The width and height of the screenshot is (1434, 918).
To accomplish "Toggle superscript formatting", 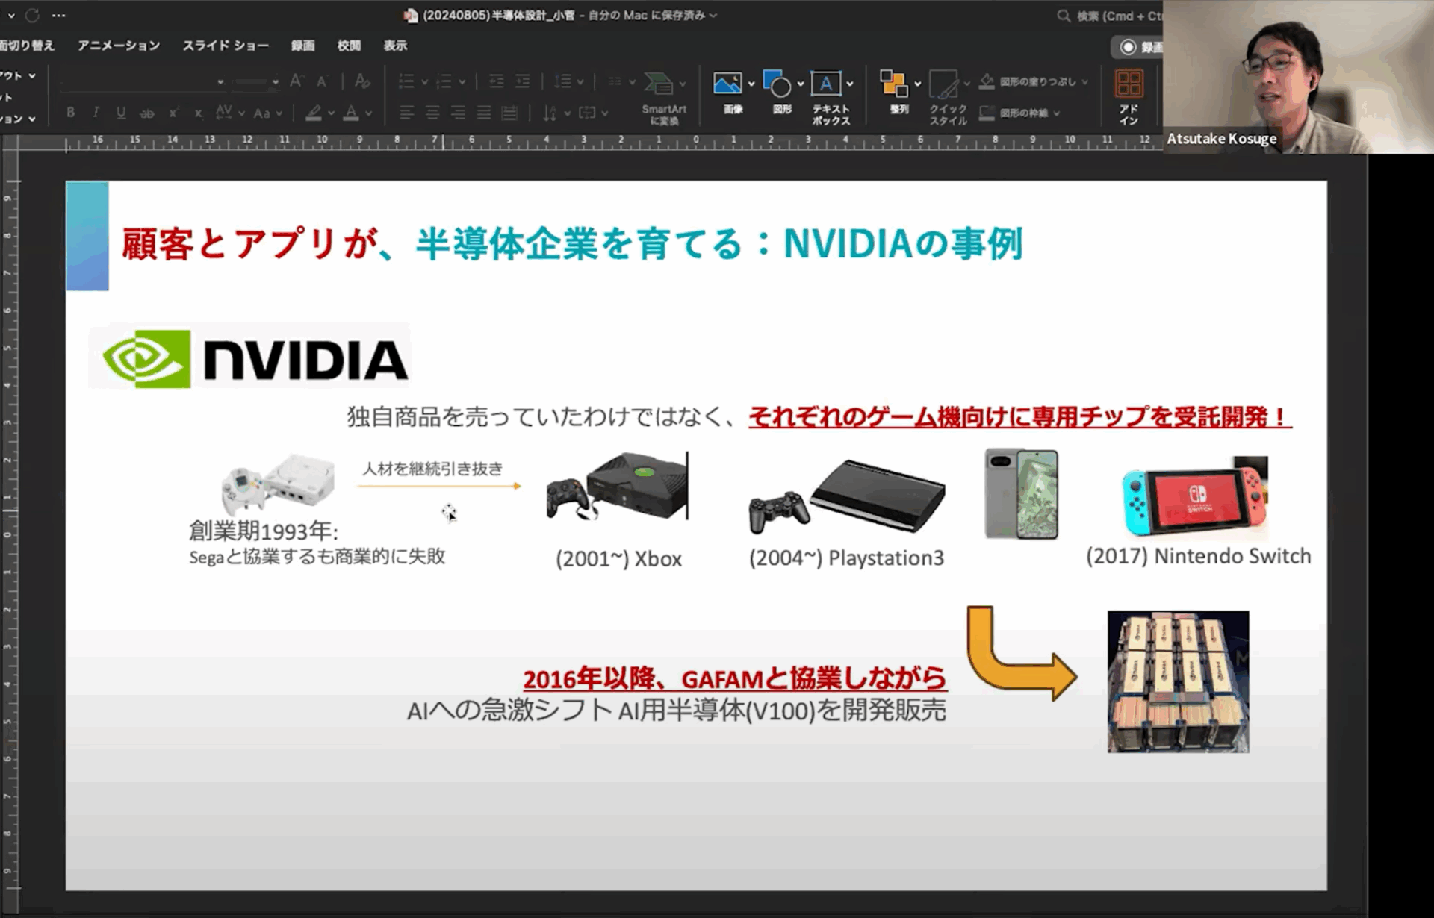I will coord(173,113).
